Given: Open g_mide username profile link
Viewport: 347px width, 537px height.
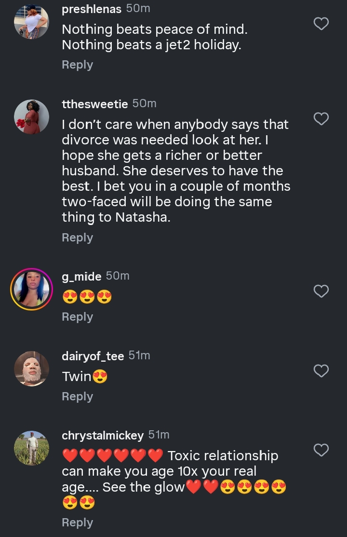Looking at the screenshot, I should (x=81, y=276).
